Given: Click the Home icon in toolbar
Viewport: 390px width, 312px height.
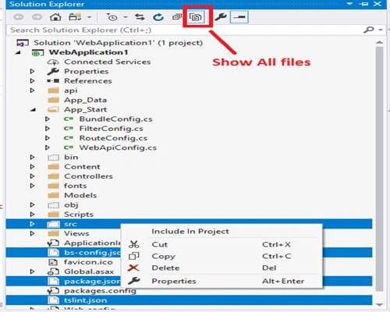Looking at the screenshot, I should pyautogui.click(x=55, y=17).
